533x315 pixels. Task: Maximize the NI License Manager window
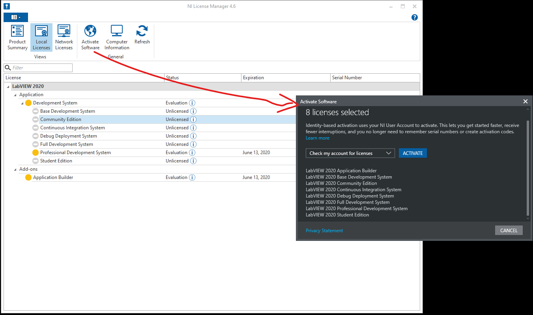[403, 6]
